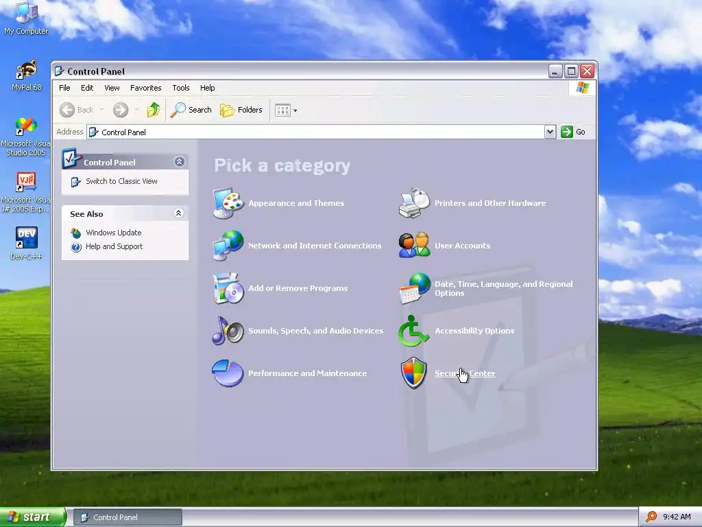
Task: Open the address bar dropdown arrow
Action: pos(550,132)
